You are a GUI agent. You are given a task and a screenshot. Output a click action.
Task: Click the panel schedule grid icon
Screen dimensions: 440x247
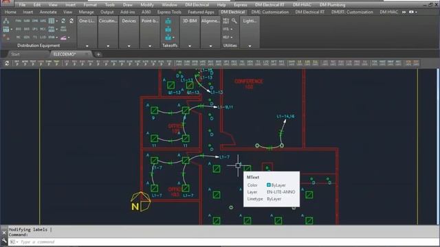point(52,21)
